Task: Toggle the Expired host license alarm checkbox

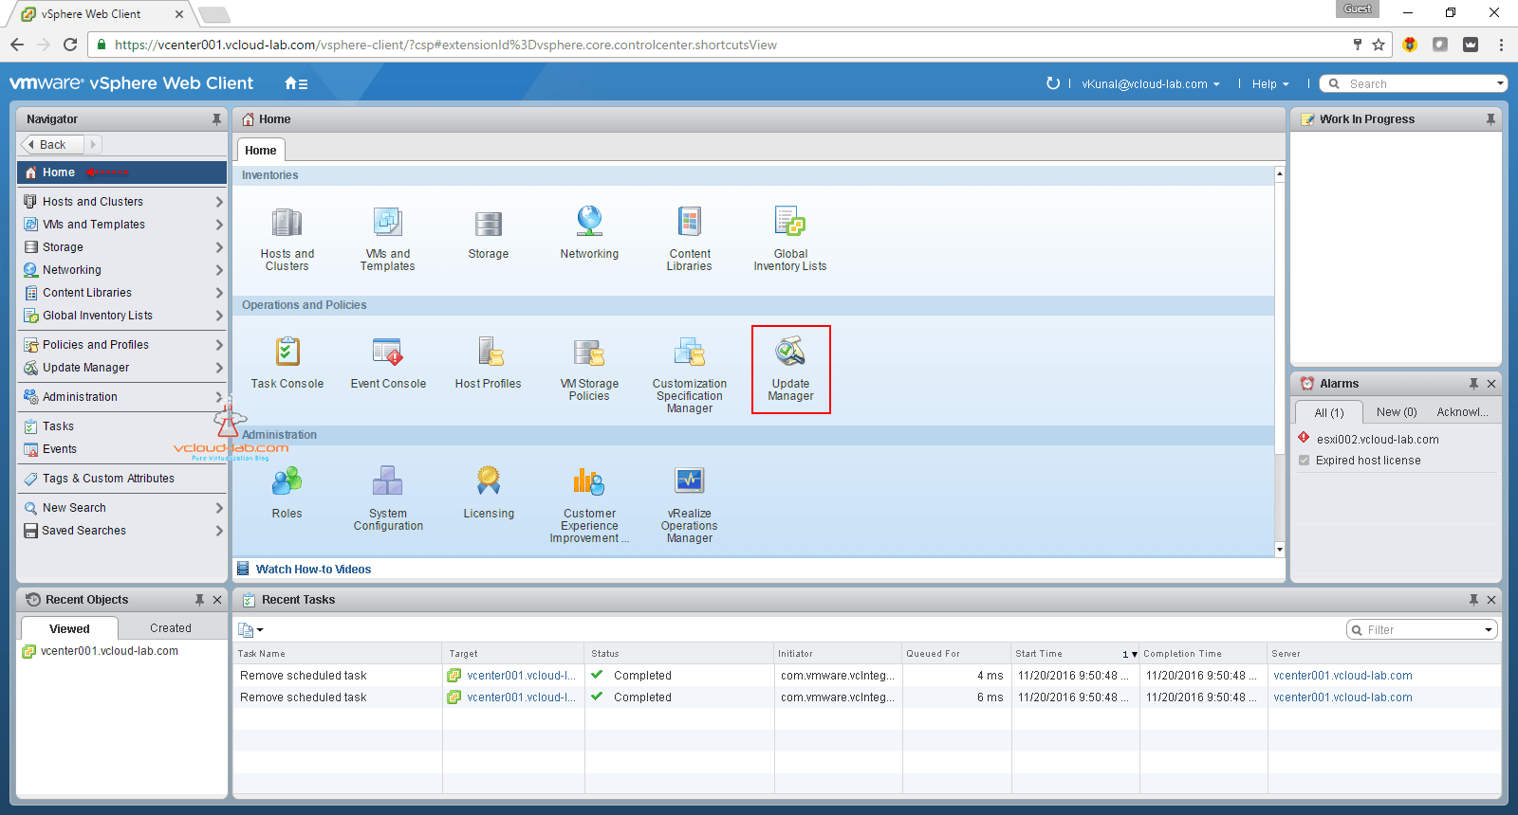Action: 1304,461
